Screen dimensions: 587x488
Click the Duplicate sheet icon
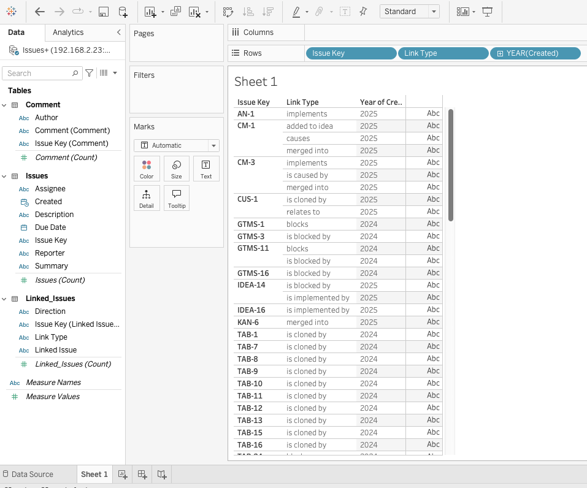[x=175, y=12]
